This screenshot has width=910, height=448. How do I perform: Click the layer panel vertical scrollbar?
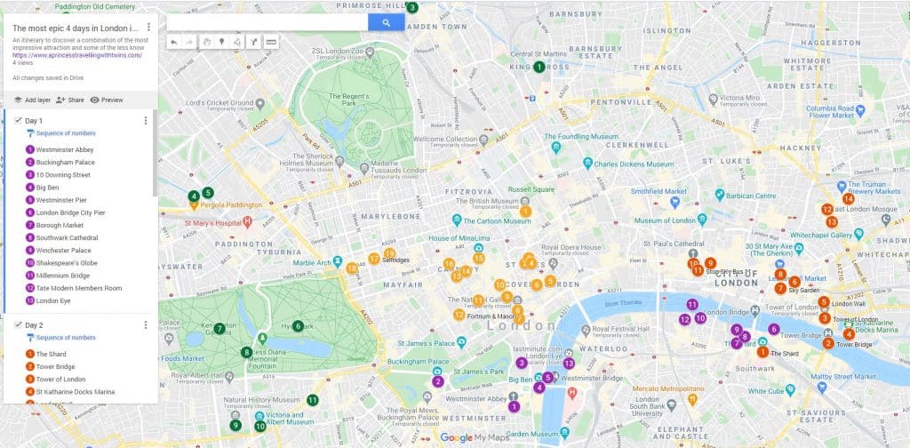coord(155,154)
